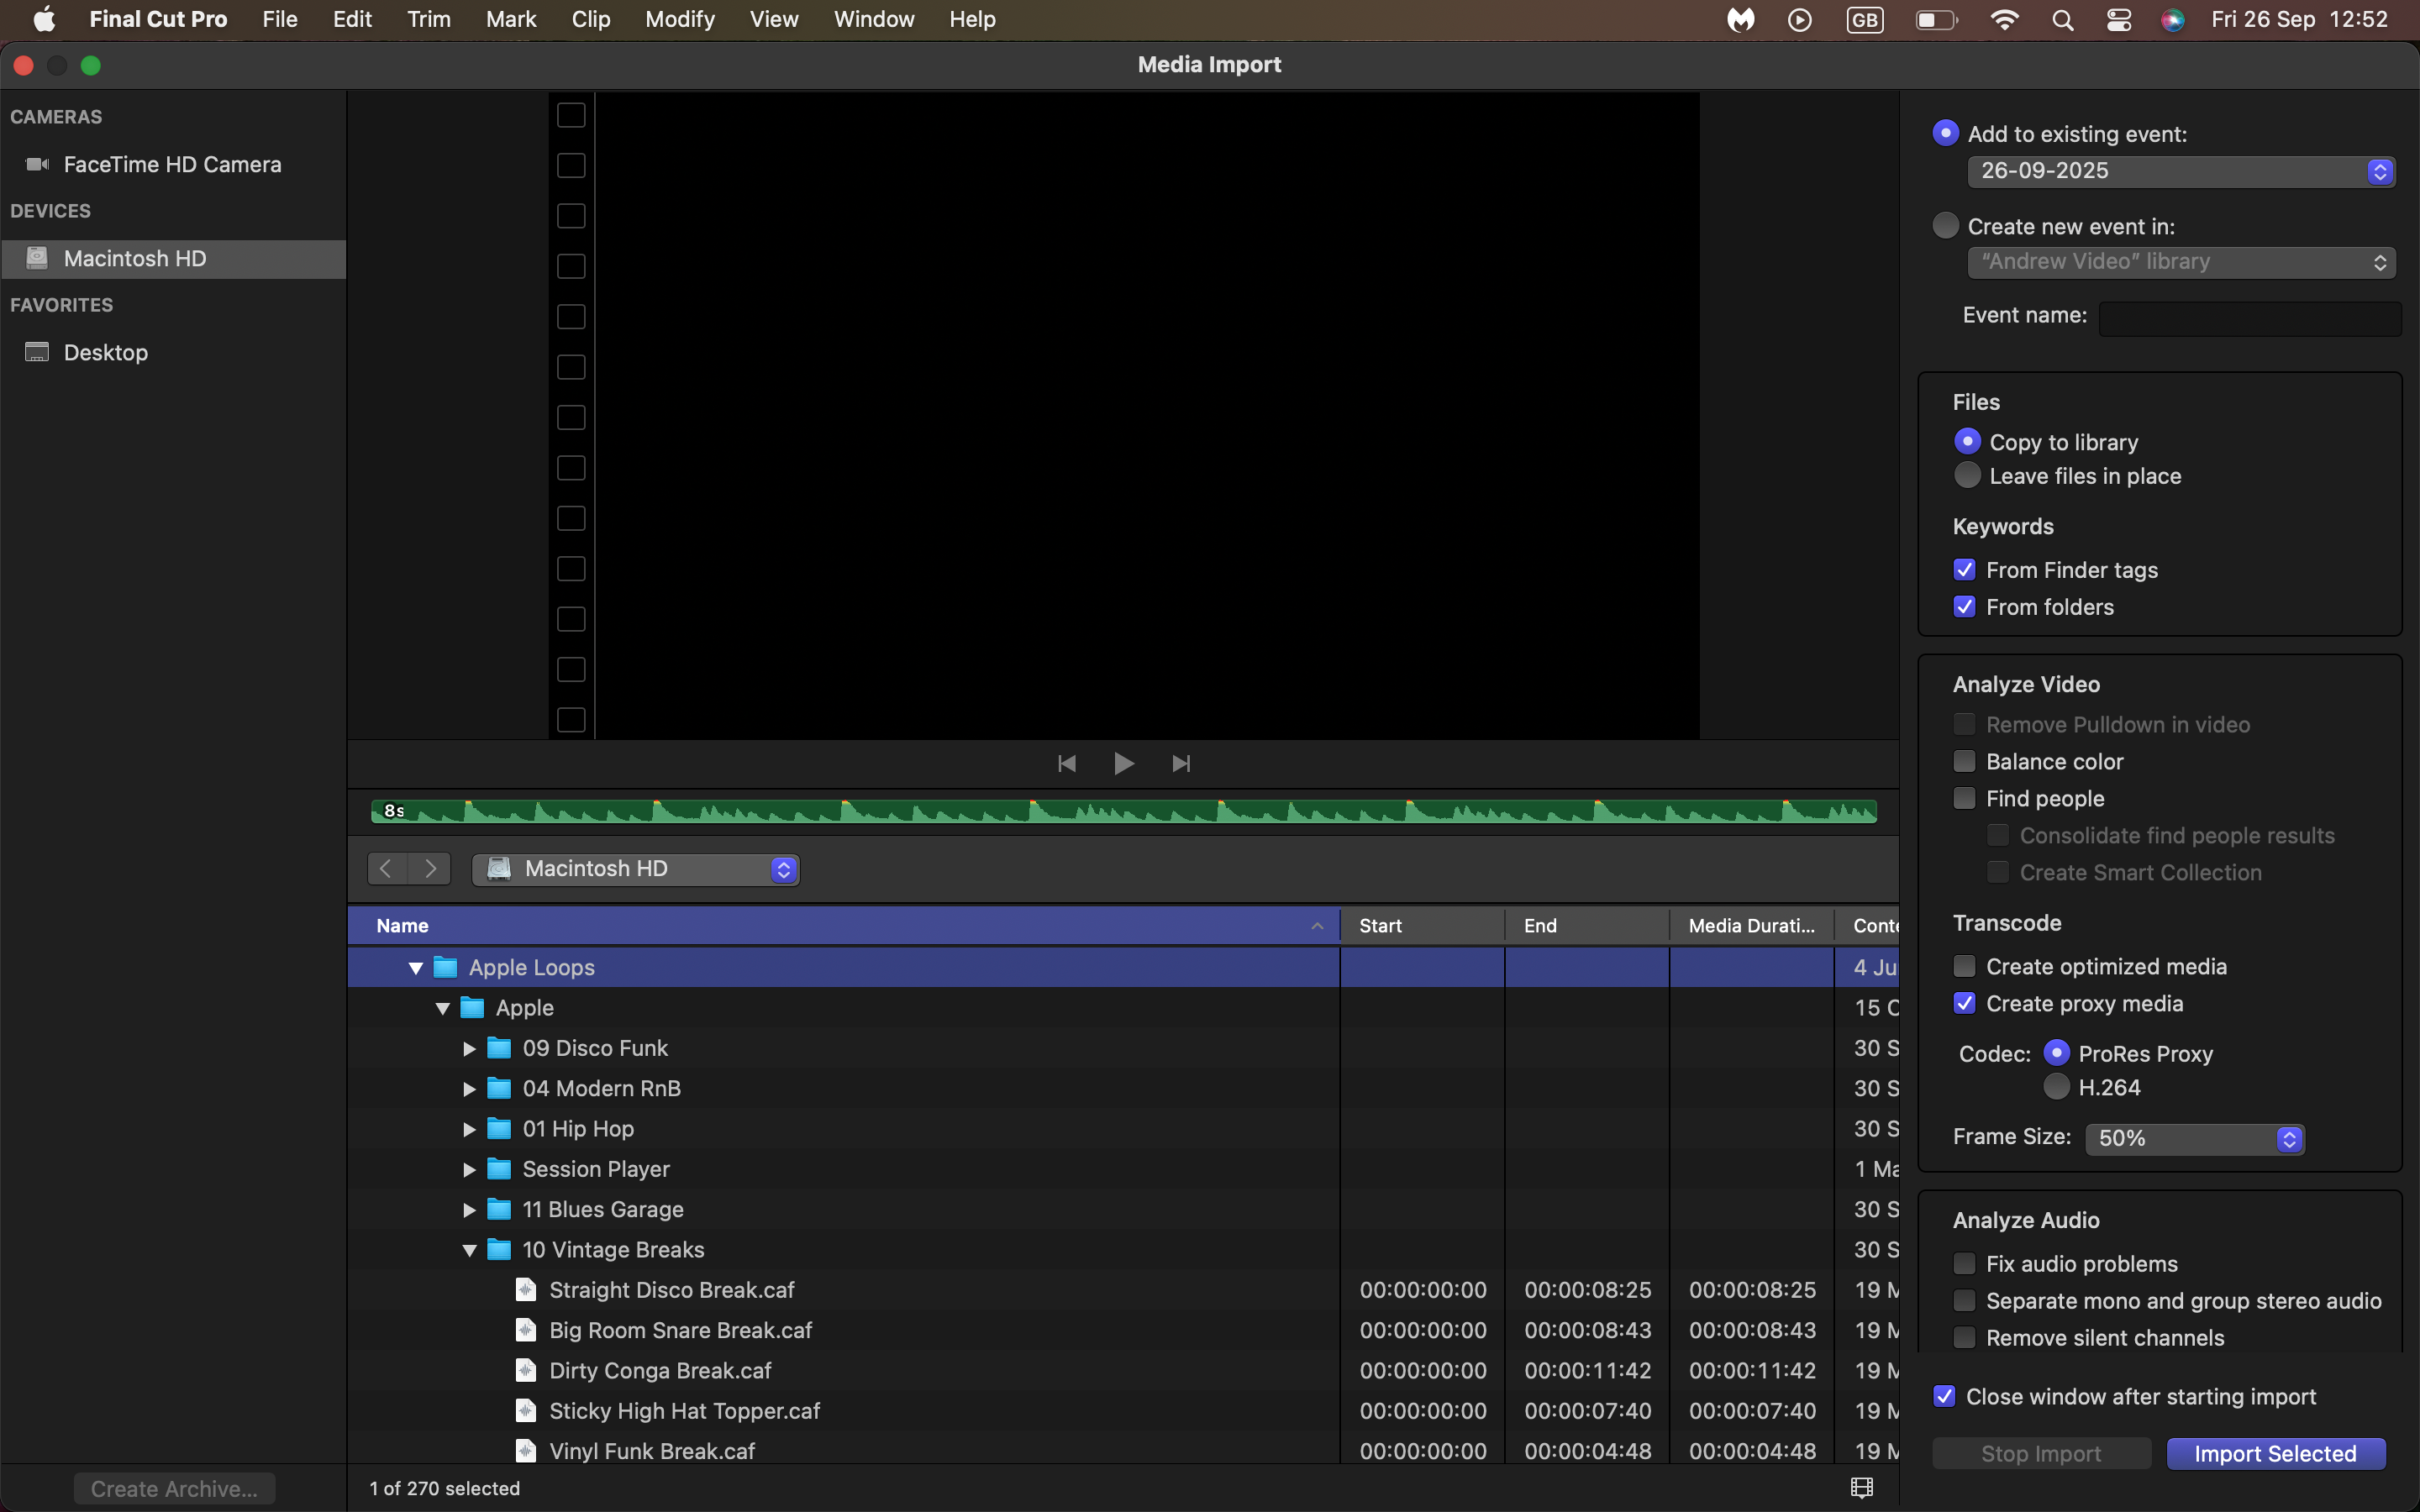The height and width of the screenshot is (1512, 2420).
Task: Click the Import Selected button
Action: [x=2275, y=1454]
